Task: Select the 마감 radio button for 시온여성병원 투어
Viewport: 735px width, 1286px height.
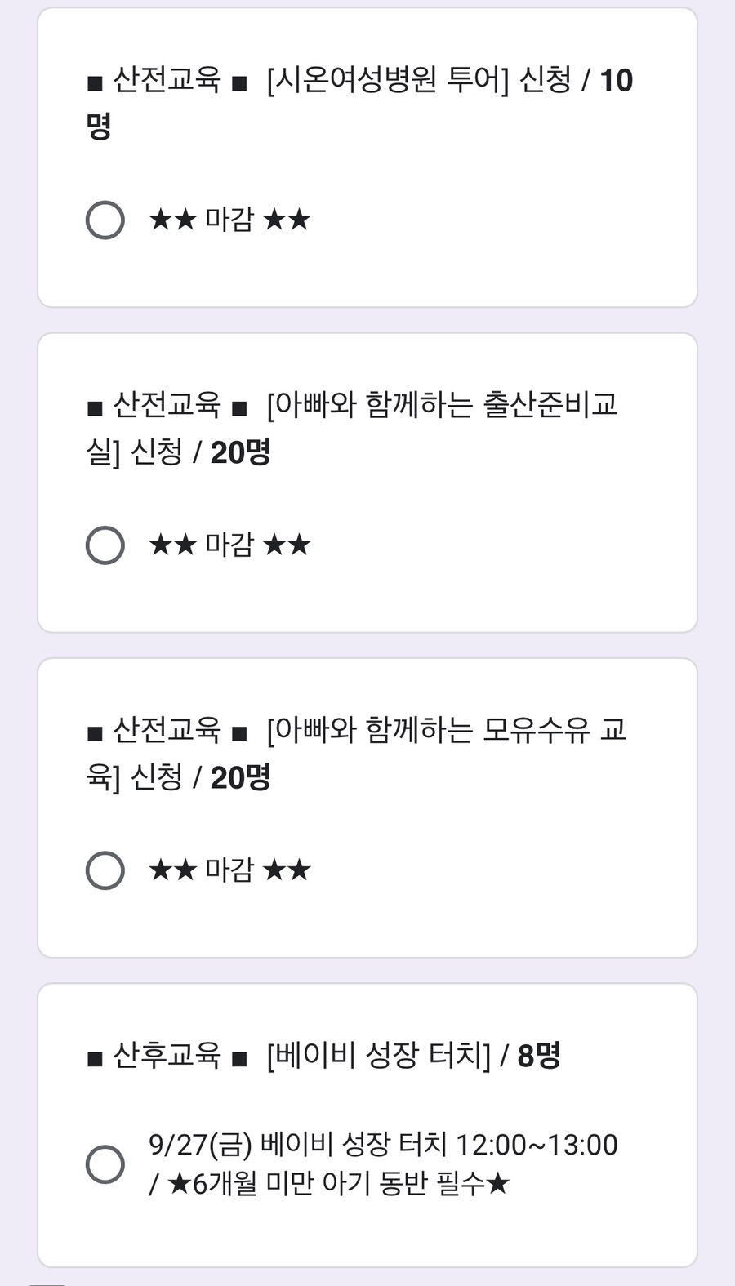Action: pos(105,220)
